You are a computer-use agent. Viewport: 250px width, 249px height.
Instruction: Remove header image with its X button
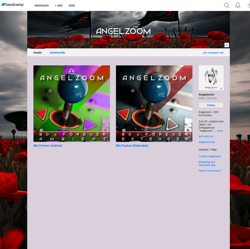[227, 45]
